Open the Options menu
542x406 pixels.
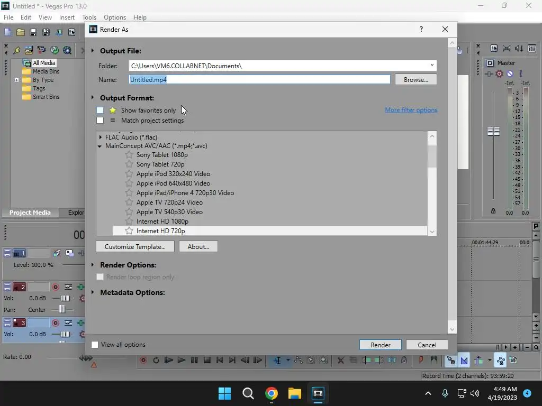click(x=115, y=17)
